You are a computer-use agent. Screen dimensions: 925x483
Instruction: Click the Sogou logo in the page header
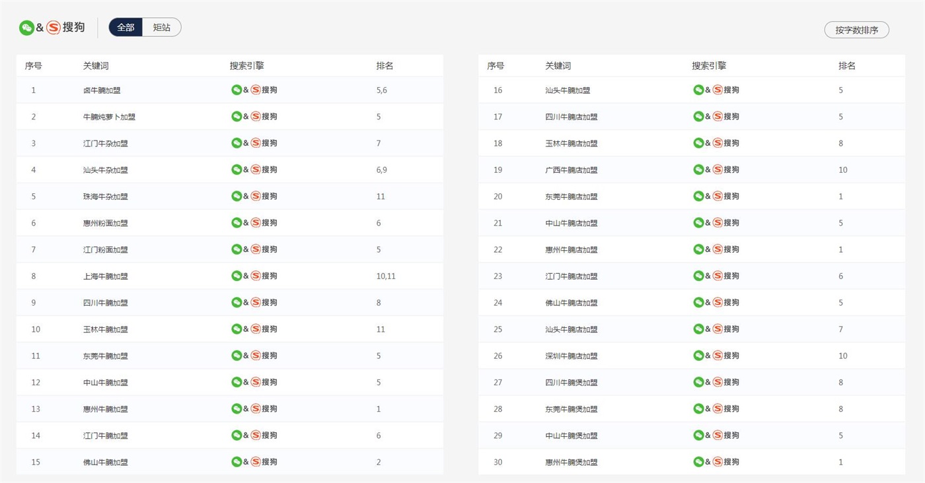(x=54, y=28)
